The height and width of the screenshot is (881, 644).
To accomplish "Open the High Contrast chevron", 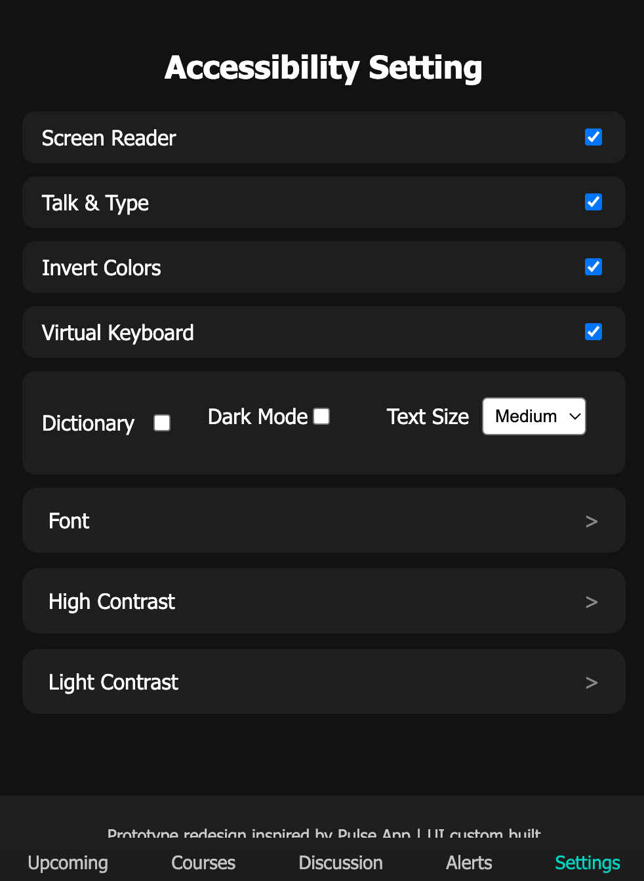I will tap(591, 601).
